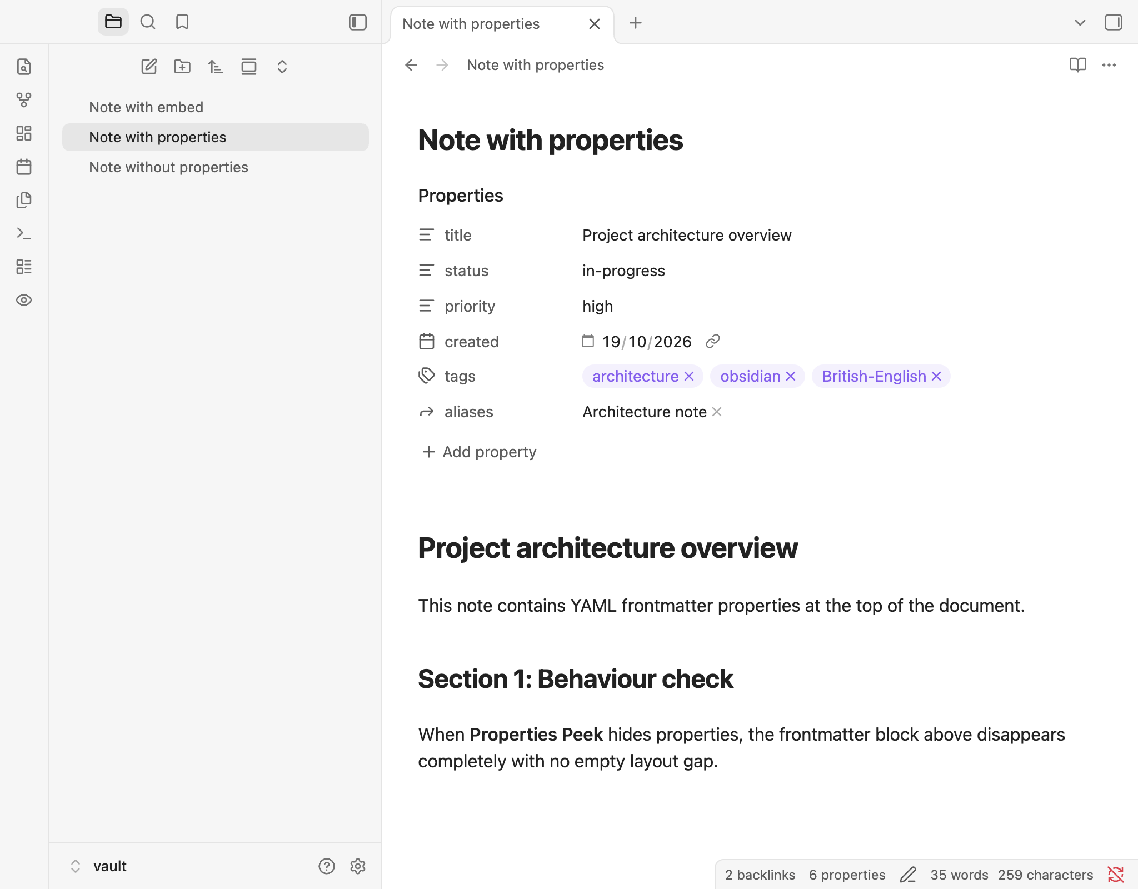The width and height of the screenshot is (1138, 889).
Task: Click Add property button
Action: pos(479,452)
